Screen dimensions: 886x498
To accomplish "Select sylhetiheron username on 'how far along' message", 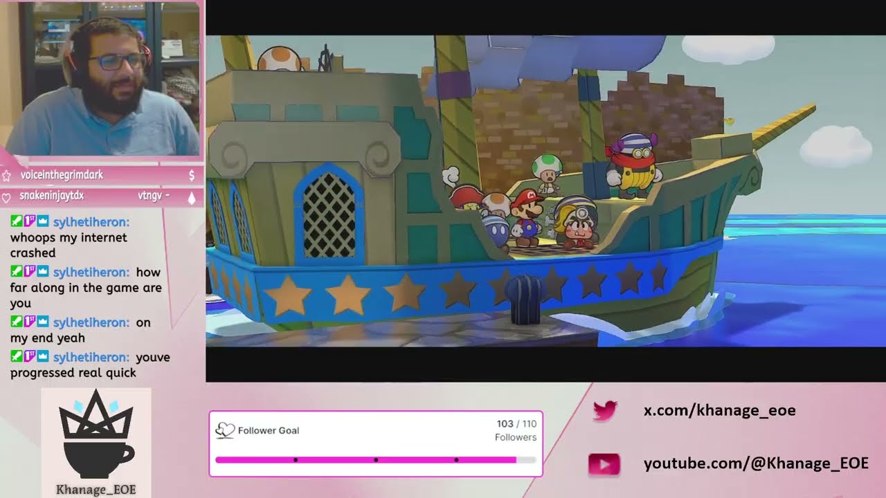I will pos(91,273).
